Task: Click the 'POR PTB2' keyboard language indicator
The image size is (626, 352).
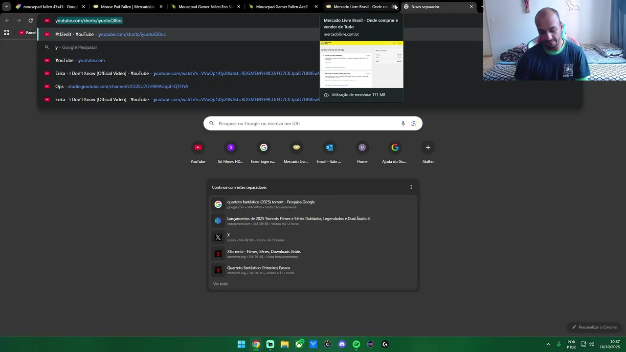Action: pyautogui.click(x=571, y=344)
